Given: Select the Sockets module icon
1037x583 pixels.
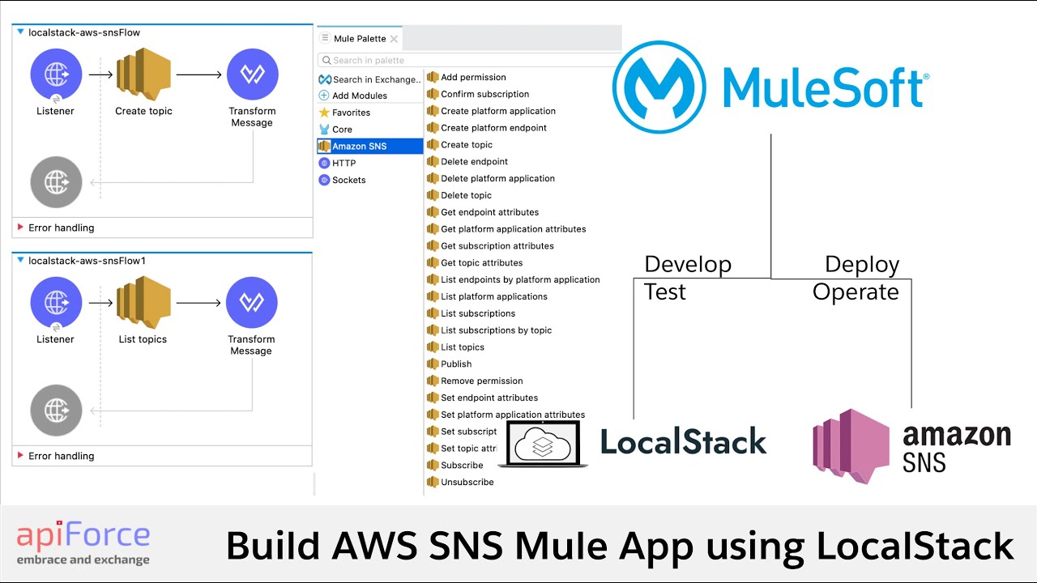Looking at the screenshot, I should pos(325,180).
